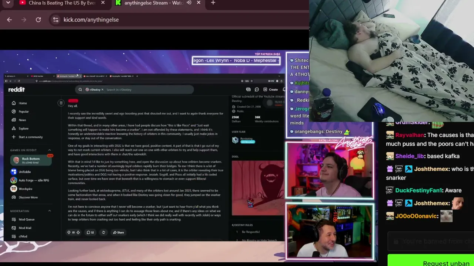Viewport: 474px width, 266px height.
Task: Open the tab search dropdown arrow
Action: [8, 3]
